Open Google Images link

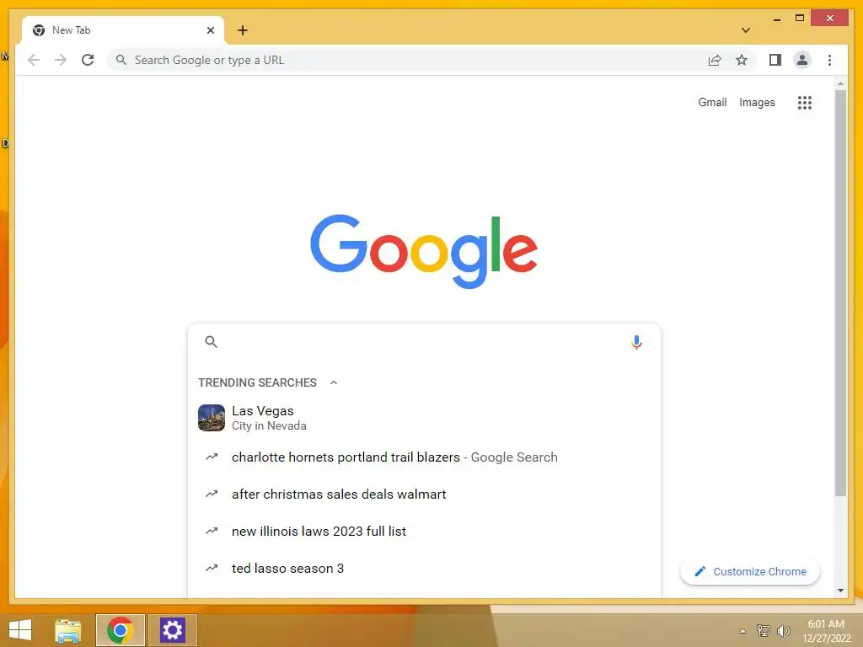tap(757, 102)
